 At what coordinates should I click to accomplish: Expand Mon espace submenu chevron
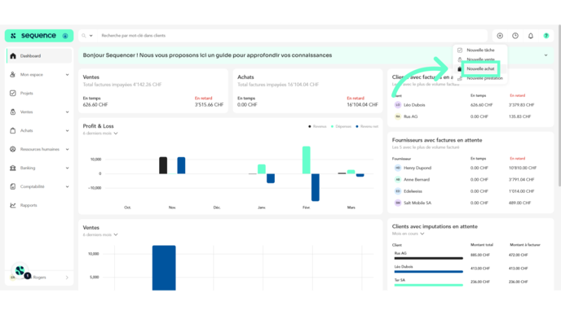pyautogui.click(x=67, y=75)
